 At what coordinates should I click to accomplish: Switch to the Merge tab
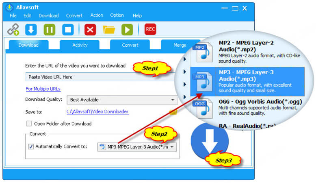180,45
